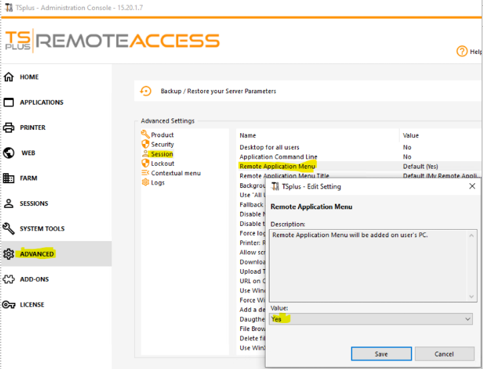Select Security settings category
This screenshot has width=483, height=369.
click(x=162, y=145)
